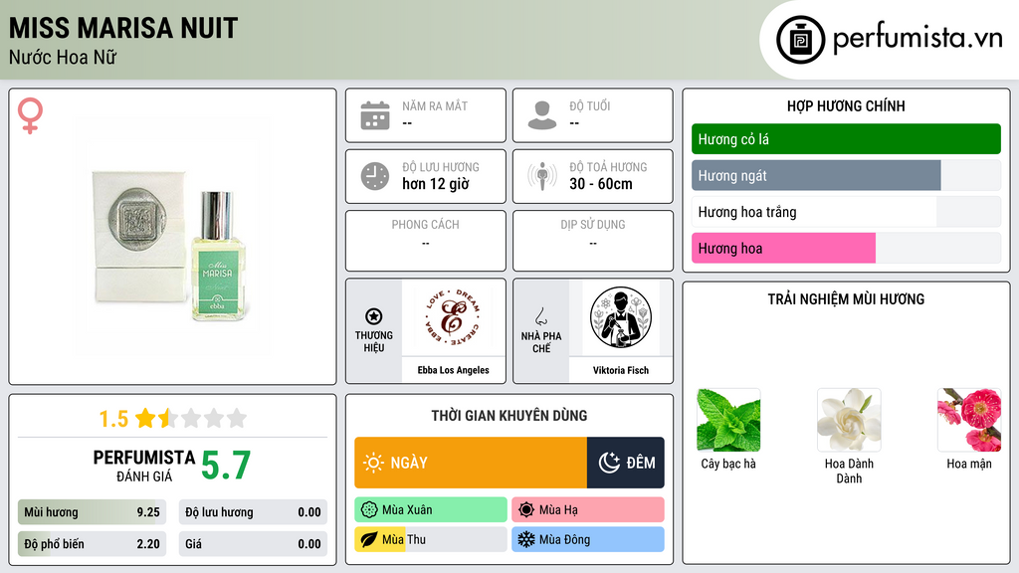Click the calendar icon beside NĂM RA MẮT
This screenshot has height=573, width=1019.
(375, 115)
